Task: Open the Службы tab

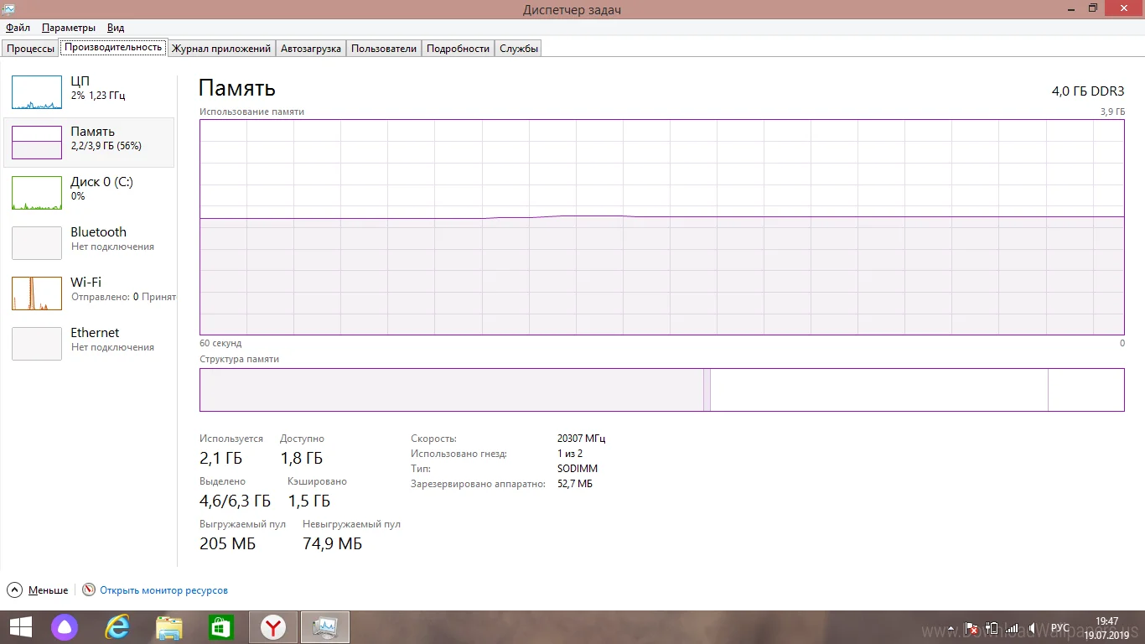Action: point(518,49)
